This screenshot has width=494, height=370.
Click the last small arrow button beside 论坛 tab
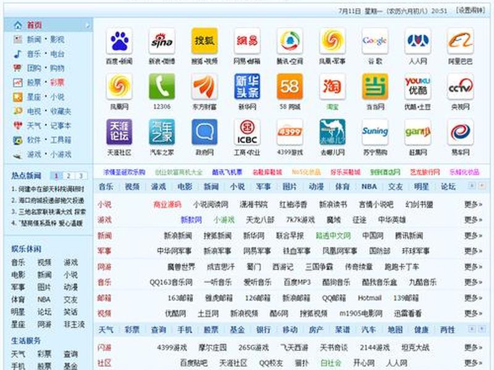(482, 186)
